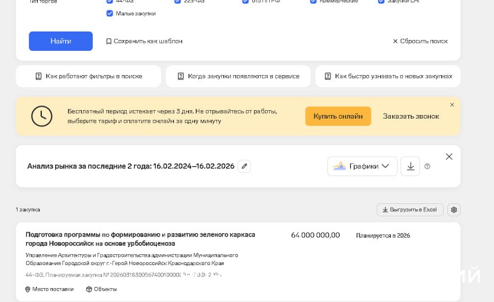Open Когда закупки появляются в сервисе
Screen dimensions: 494x302
(x=238, y=76)
